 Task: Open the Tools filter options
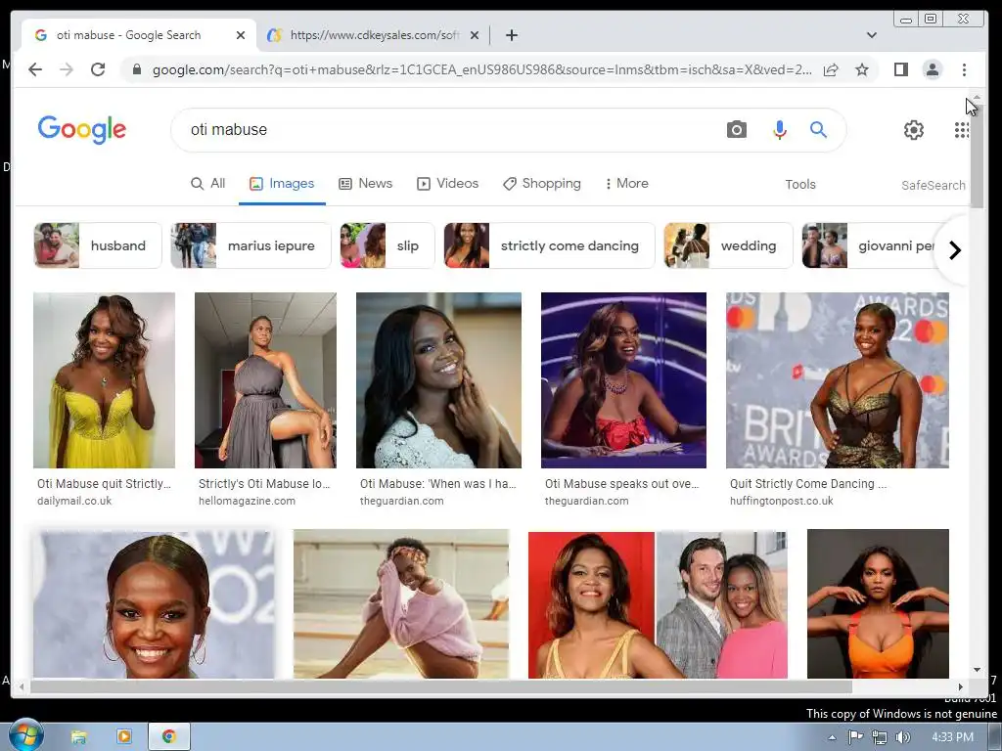tap(800, 185)
